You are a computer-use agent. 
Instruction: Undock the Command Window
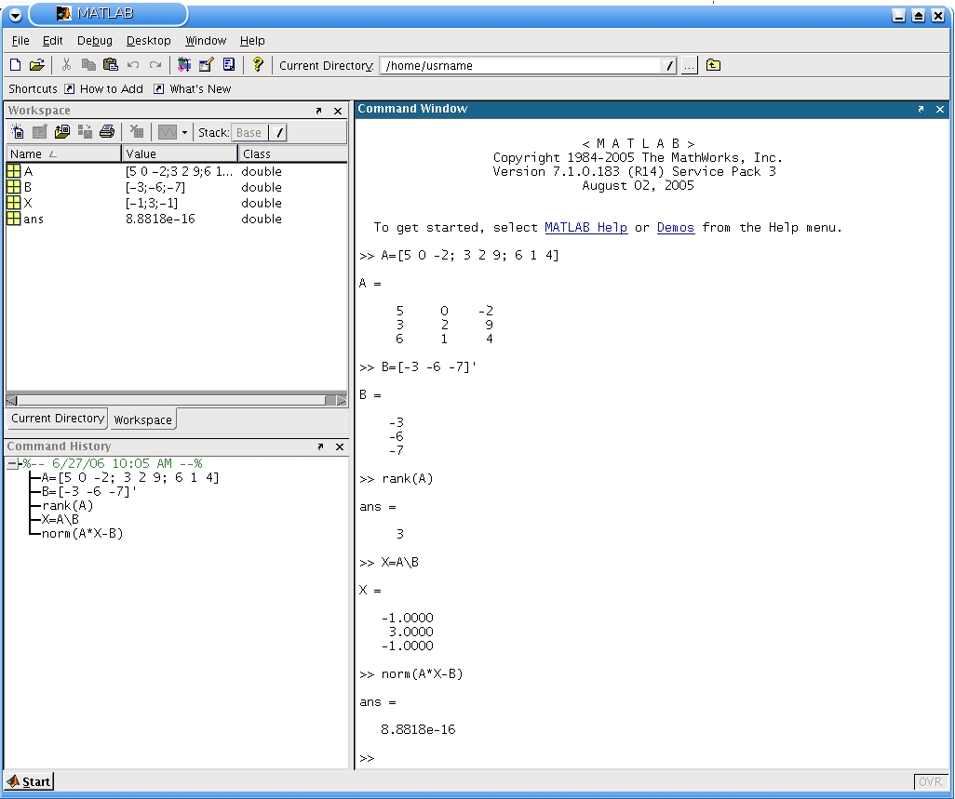921,109
